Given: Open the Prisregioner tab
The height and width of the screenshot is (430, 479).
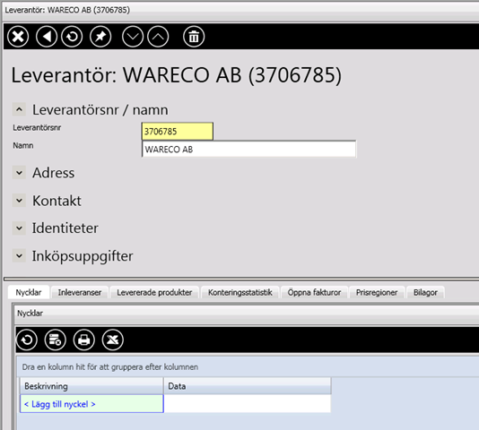Looking at the screenshot, I should point(377,292).
